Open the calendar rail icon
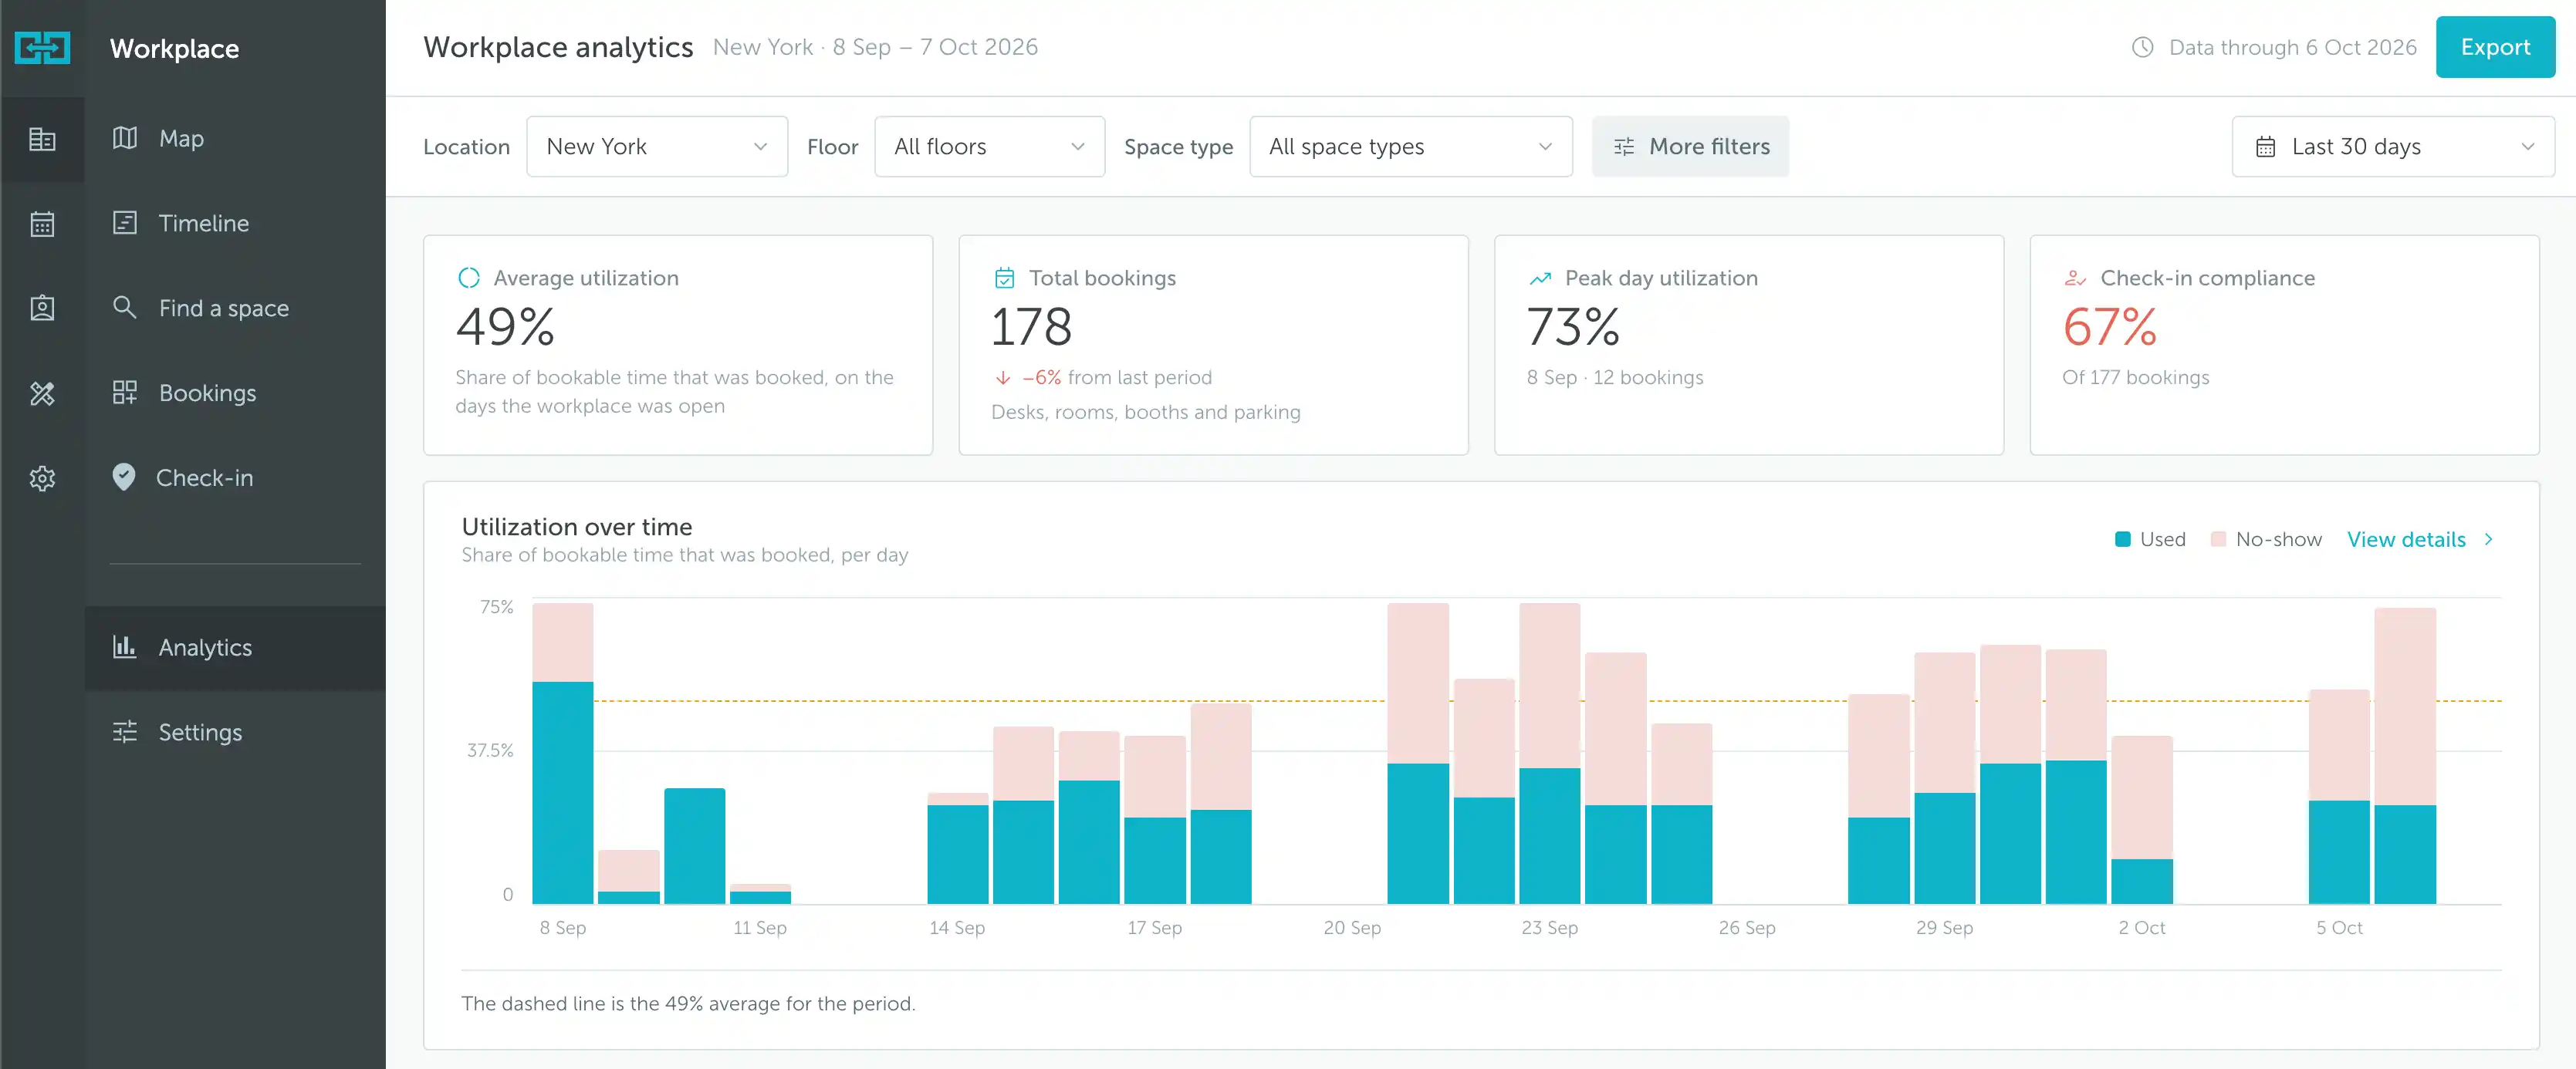2576x1069 pixels. click(x=42, y=224)
